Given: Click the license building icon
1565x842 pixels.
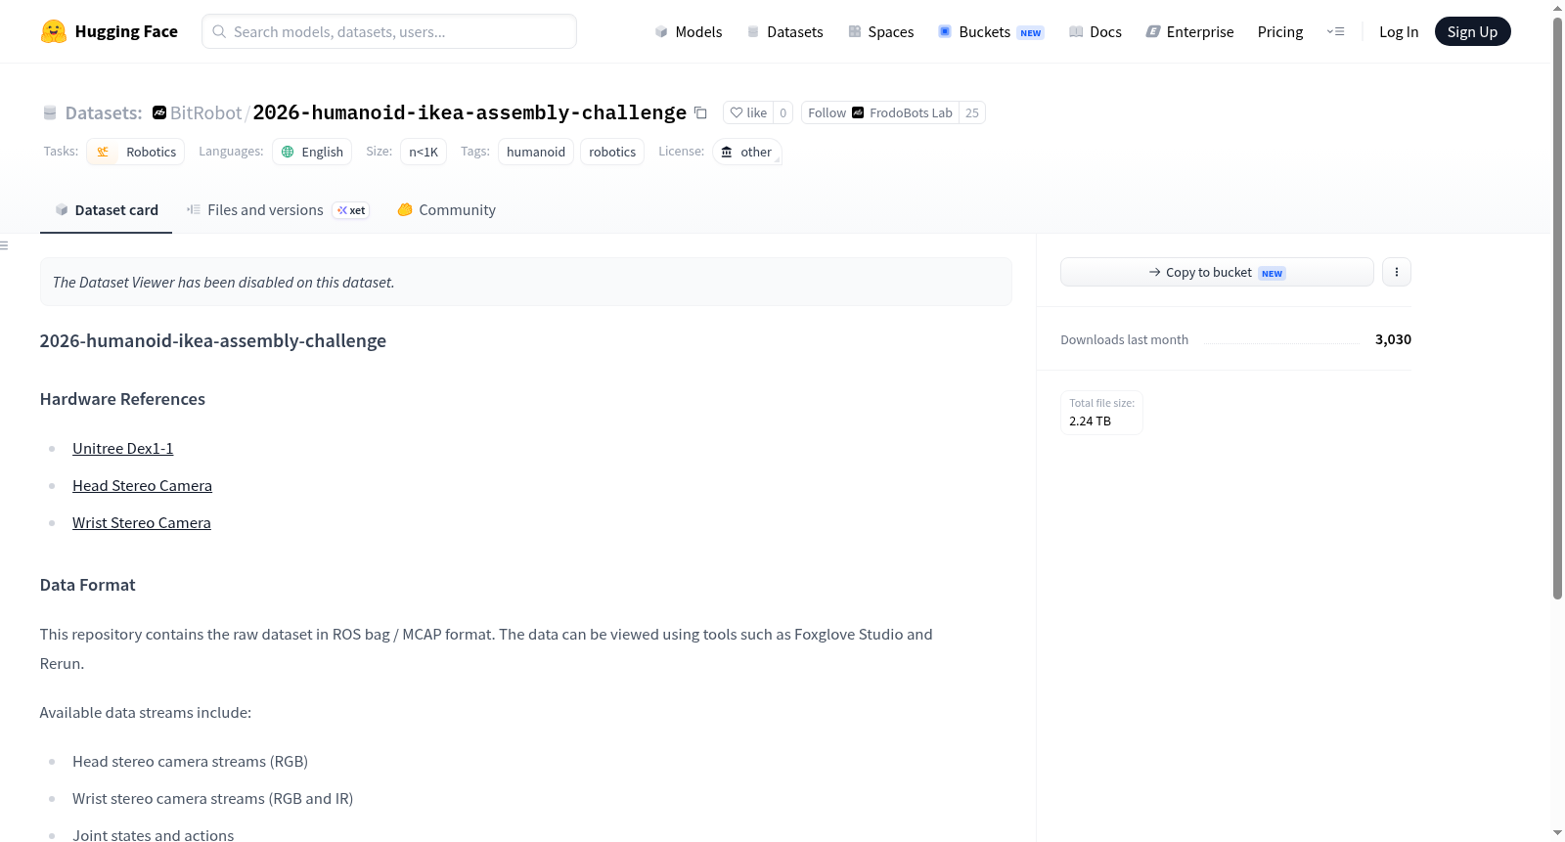Looking at the screenshot, I should point(727,152).
